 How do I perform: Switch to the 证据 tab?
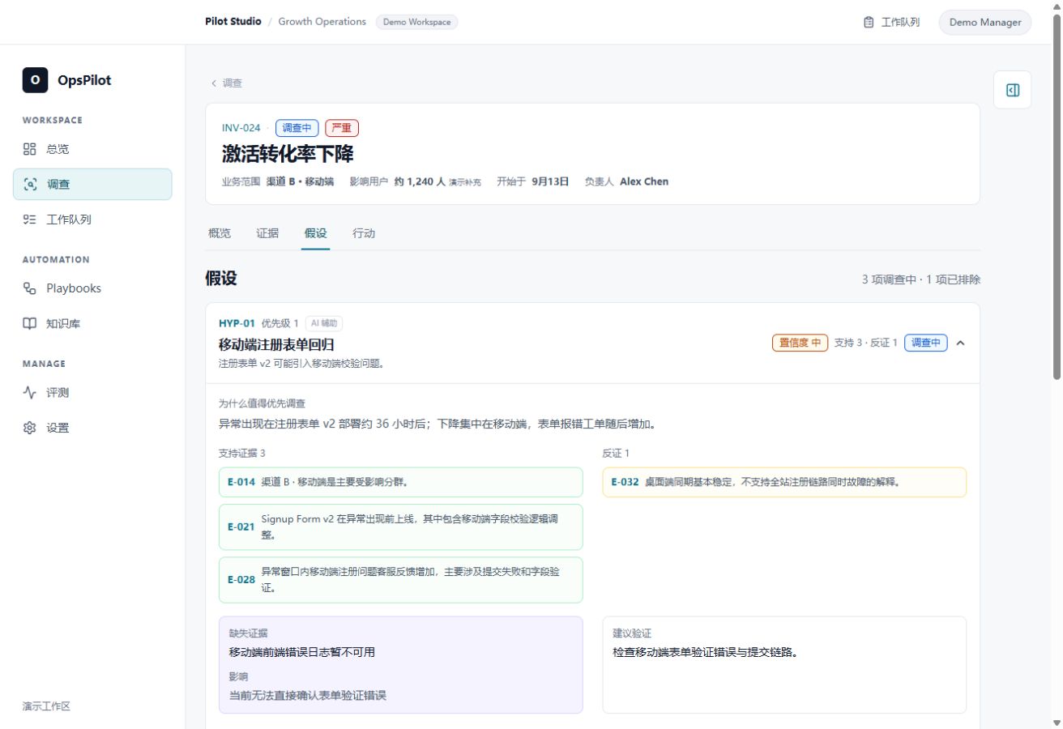click(267, 233)
